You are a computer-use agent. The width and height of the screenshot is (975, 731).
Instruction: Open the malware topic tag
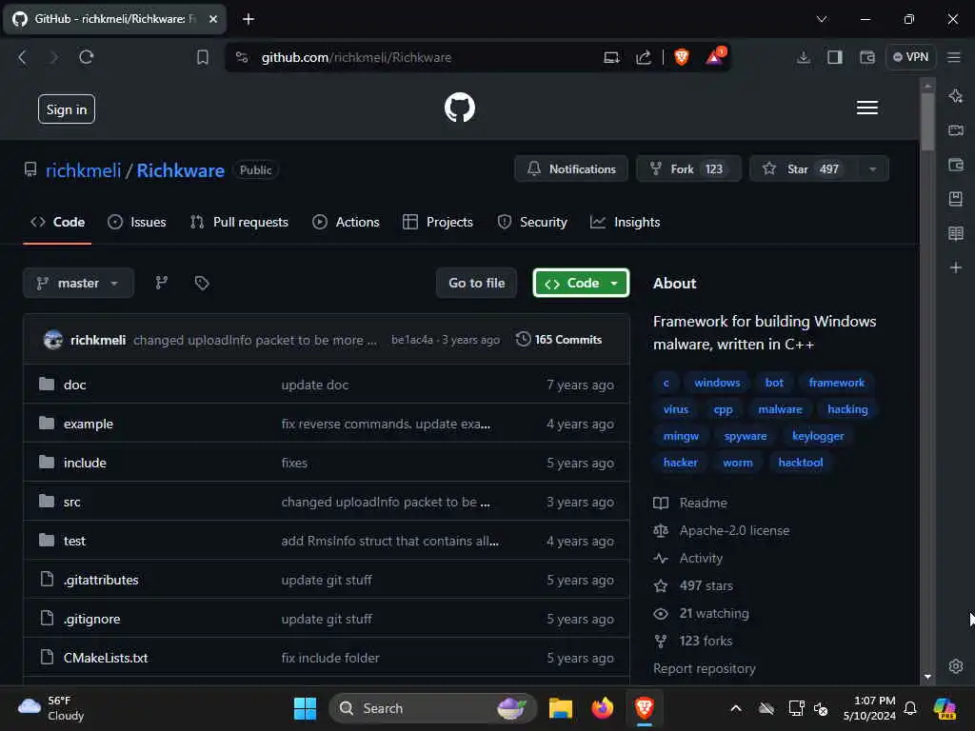(780, 409)
